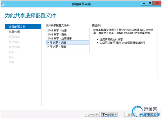Open the 权限 step
This screenshot has width=162, height=119.
11,52
